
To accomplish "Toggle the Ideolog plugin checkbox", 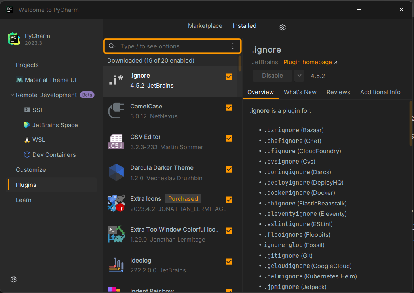I will click(x=229, y=261).
